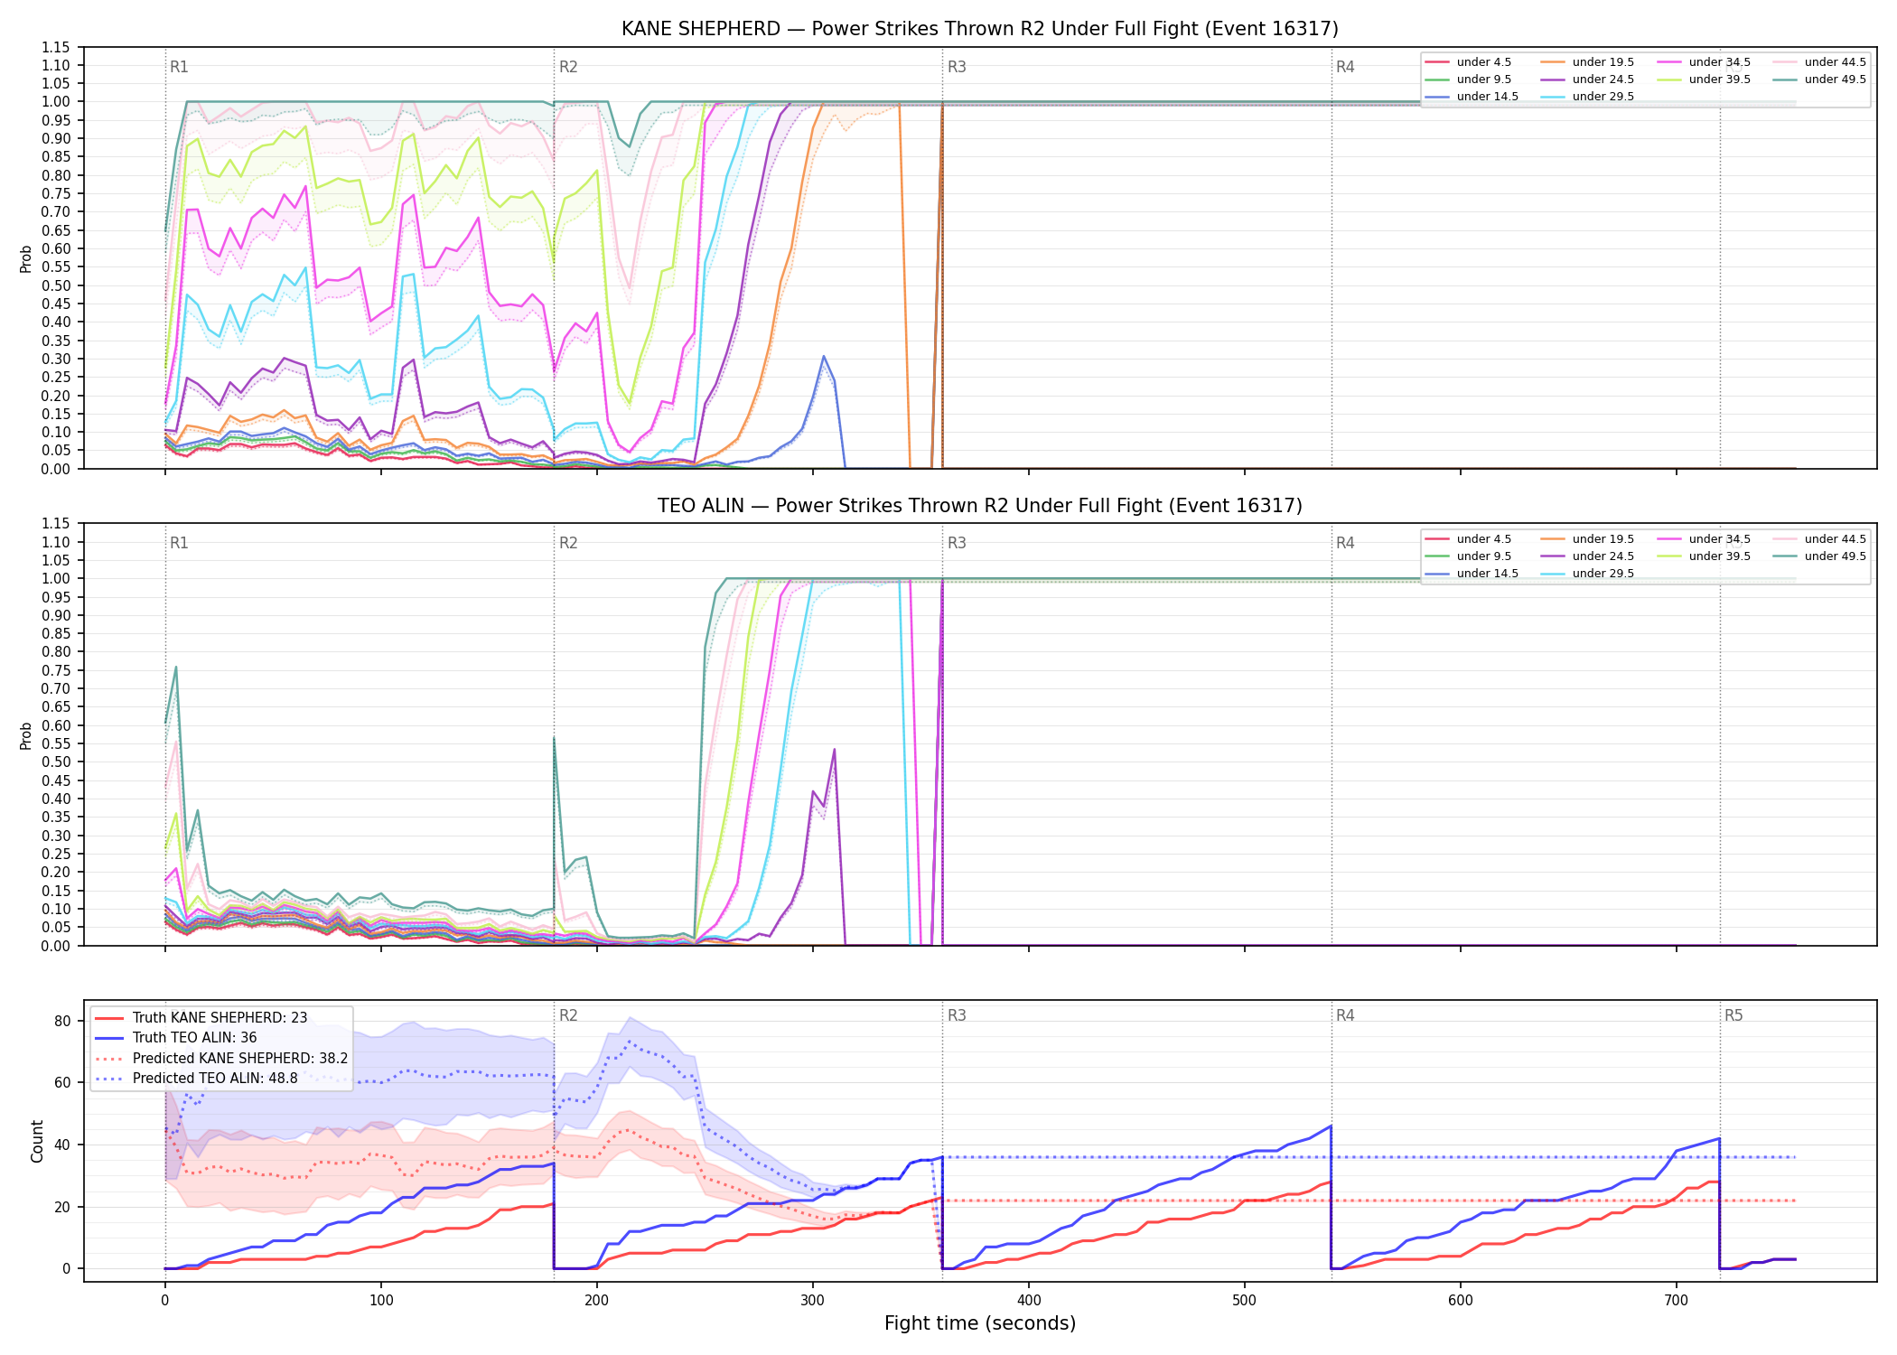The image size is (1897, 1355).
Task: Select 'under 19.5' legend entry in Teo Alin chart
Action: click(x=1587, y=539)
